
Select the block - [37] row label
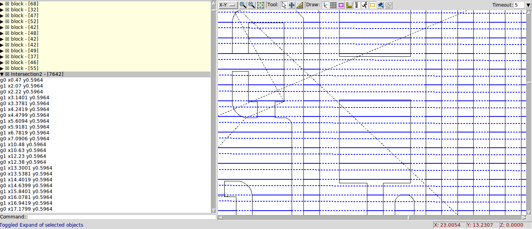pyautogui.click(x=25, y=56)
